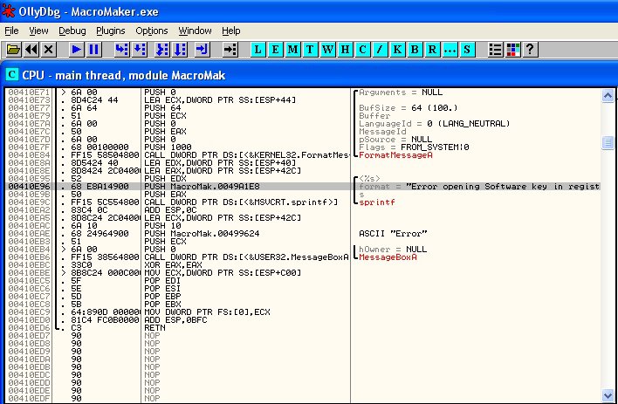Click the FormatMessageA comment label
The image size is (618, 404).
[395, 155]
